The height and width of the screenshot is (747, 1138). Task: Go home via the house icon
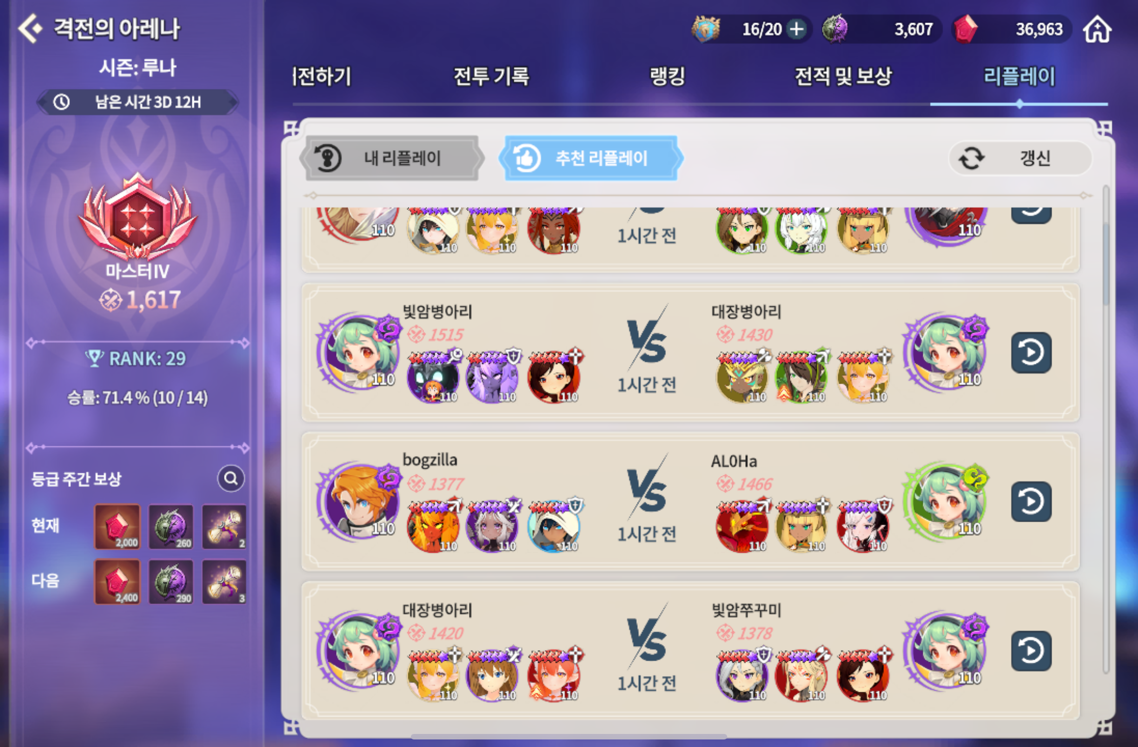[x=1097, y=29]
